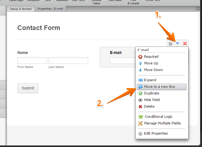Choose Move Down from the E-mail menu
The height and width of the screenshot is (147, 202).
coord(153,70)
